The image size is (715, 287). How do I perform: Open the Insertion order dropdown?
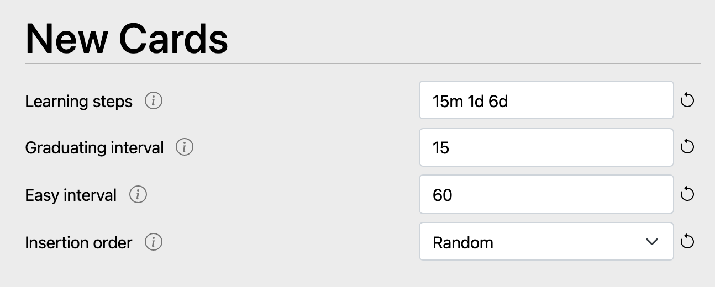(546, 241)
